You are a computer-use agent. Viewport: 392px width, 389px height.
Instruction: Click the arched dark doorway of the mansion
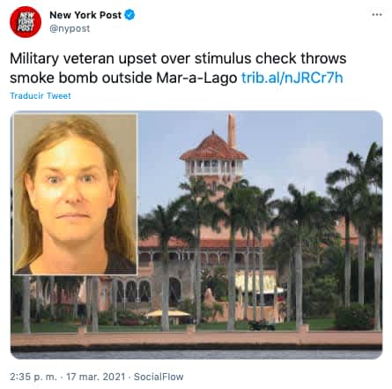click(x=175, y=292)
